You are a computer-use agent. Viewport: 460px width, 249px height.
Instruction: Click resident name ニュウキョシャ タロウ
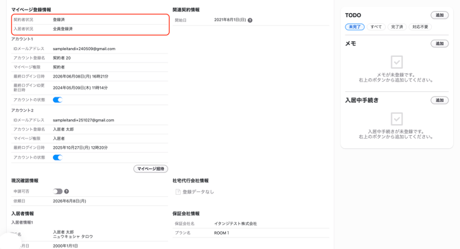click(73, 237)
